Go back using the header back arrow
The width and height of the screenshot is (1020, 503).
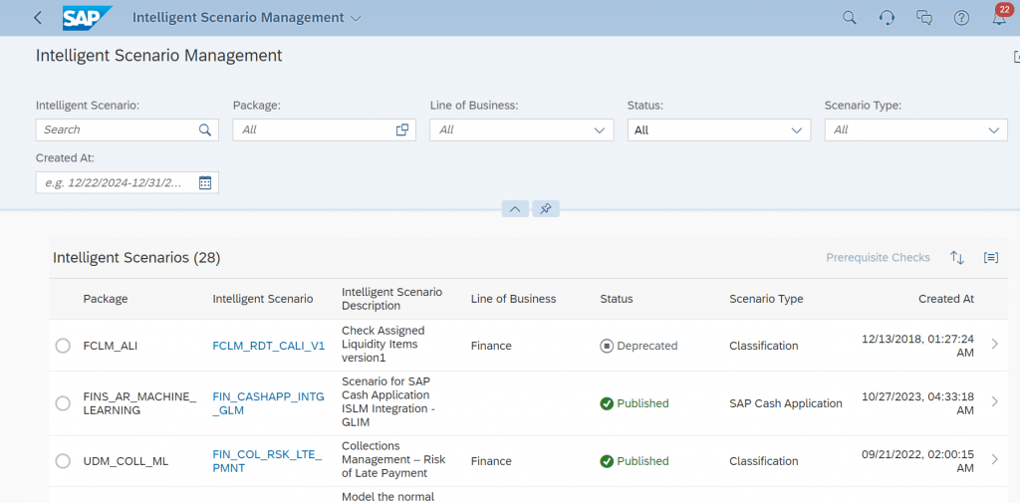pos(38,18)
